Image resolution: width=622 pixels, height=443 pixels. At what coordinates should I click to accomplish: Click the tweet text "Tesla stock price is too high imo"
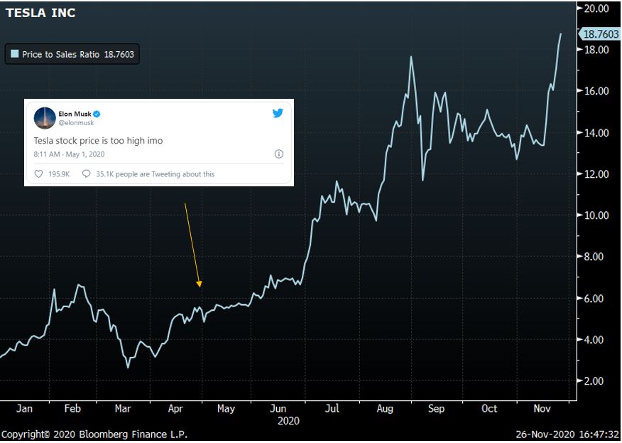tap(98, 141)
